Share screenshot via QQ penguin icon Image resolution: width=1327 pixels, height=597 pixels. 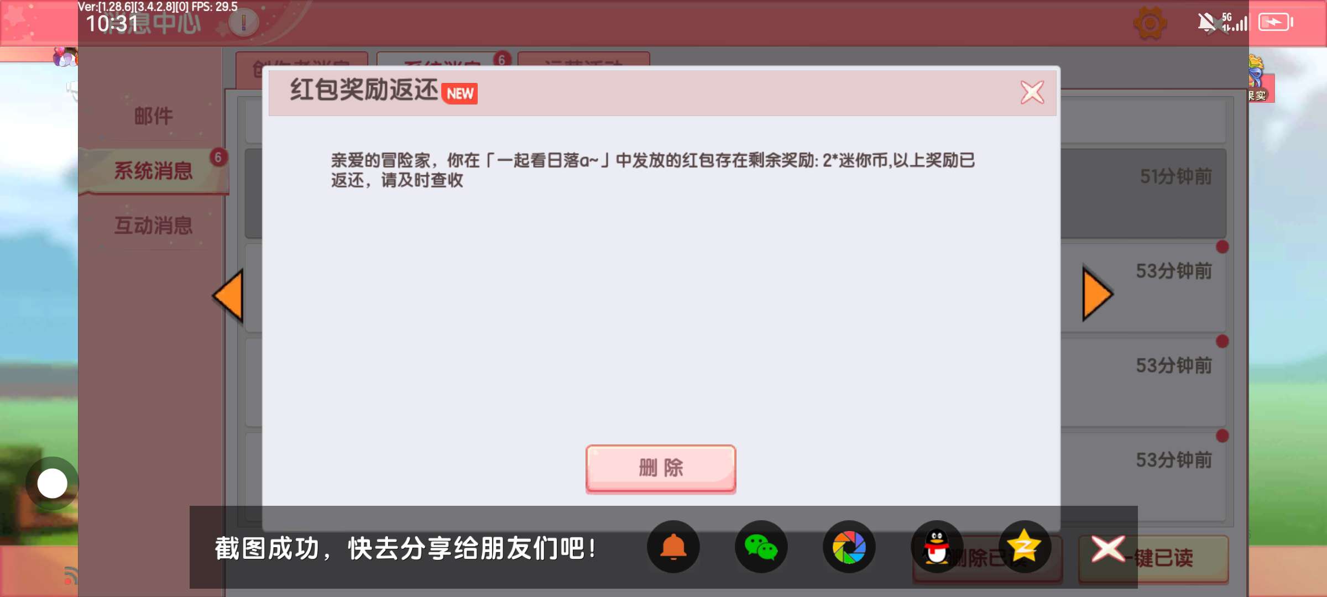[x=937, y=547]
